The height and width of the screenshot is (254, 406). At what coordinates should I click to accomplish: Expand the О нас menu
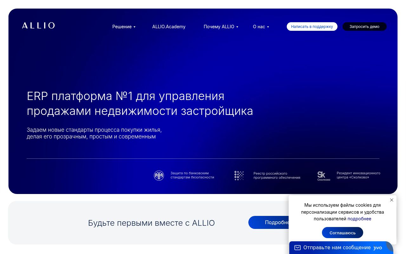tap(261, 27)
